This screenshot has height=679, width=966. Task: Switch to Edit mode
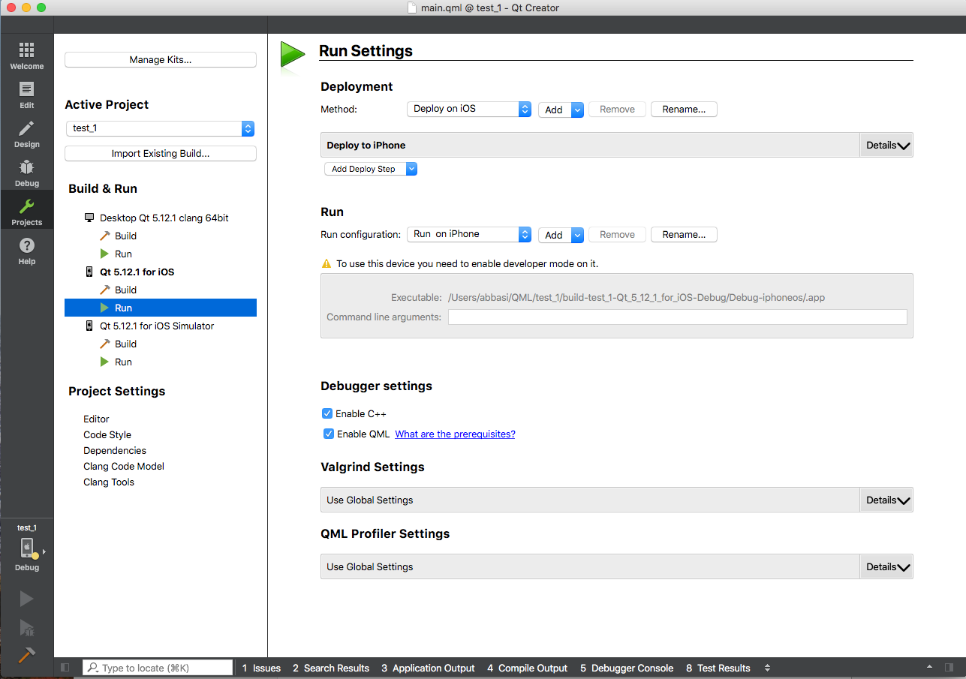coord(26,95)
